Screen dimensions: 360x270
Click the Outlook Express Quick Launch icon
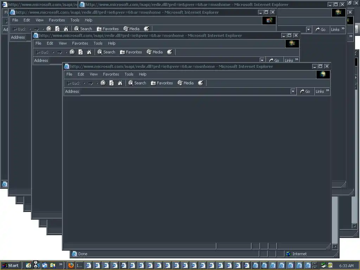point(45,265)
